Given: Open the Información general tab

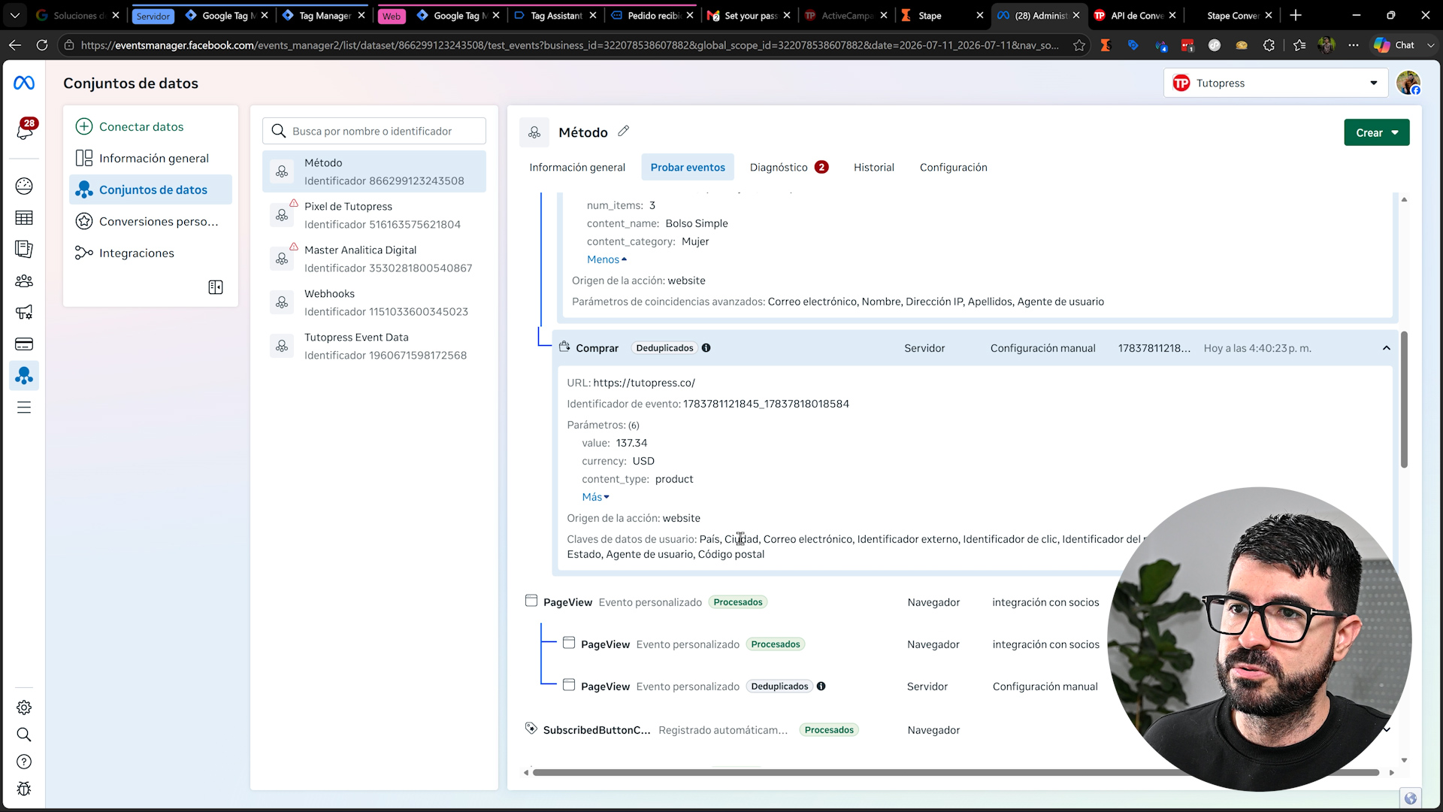Looking at the screenshot, I should tap(576, 167).
